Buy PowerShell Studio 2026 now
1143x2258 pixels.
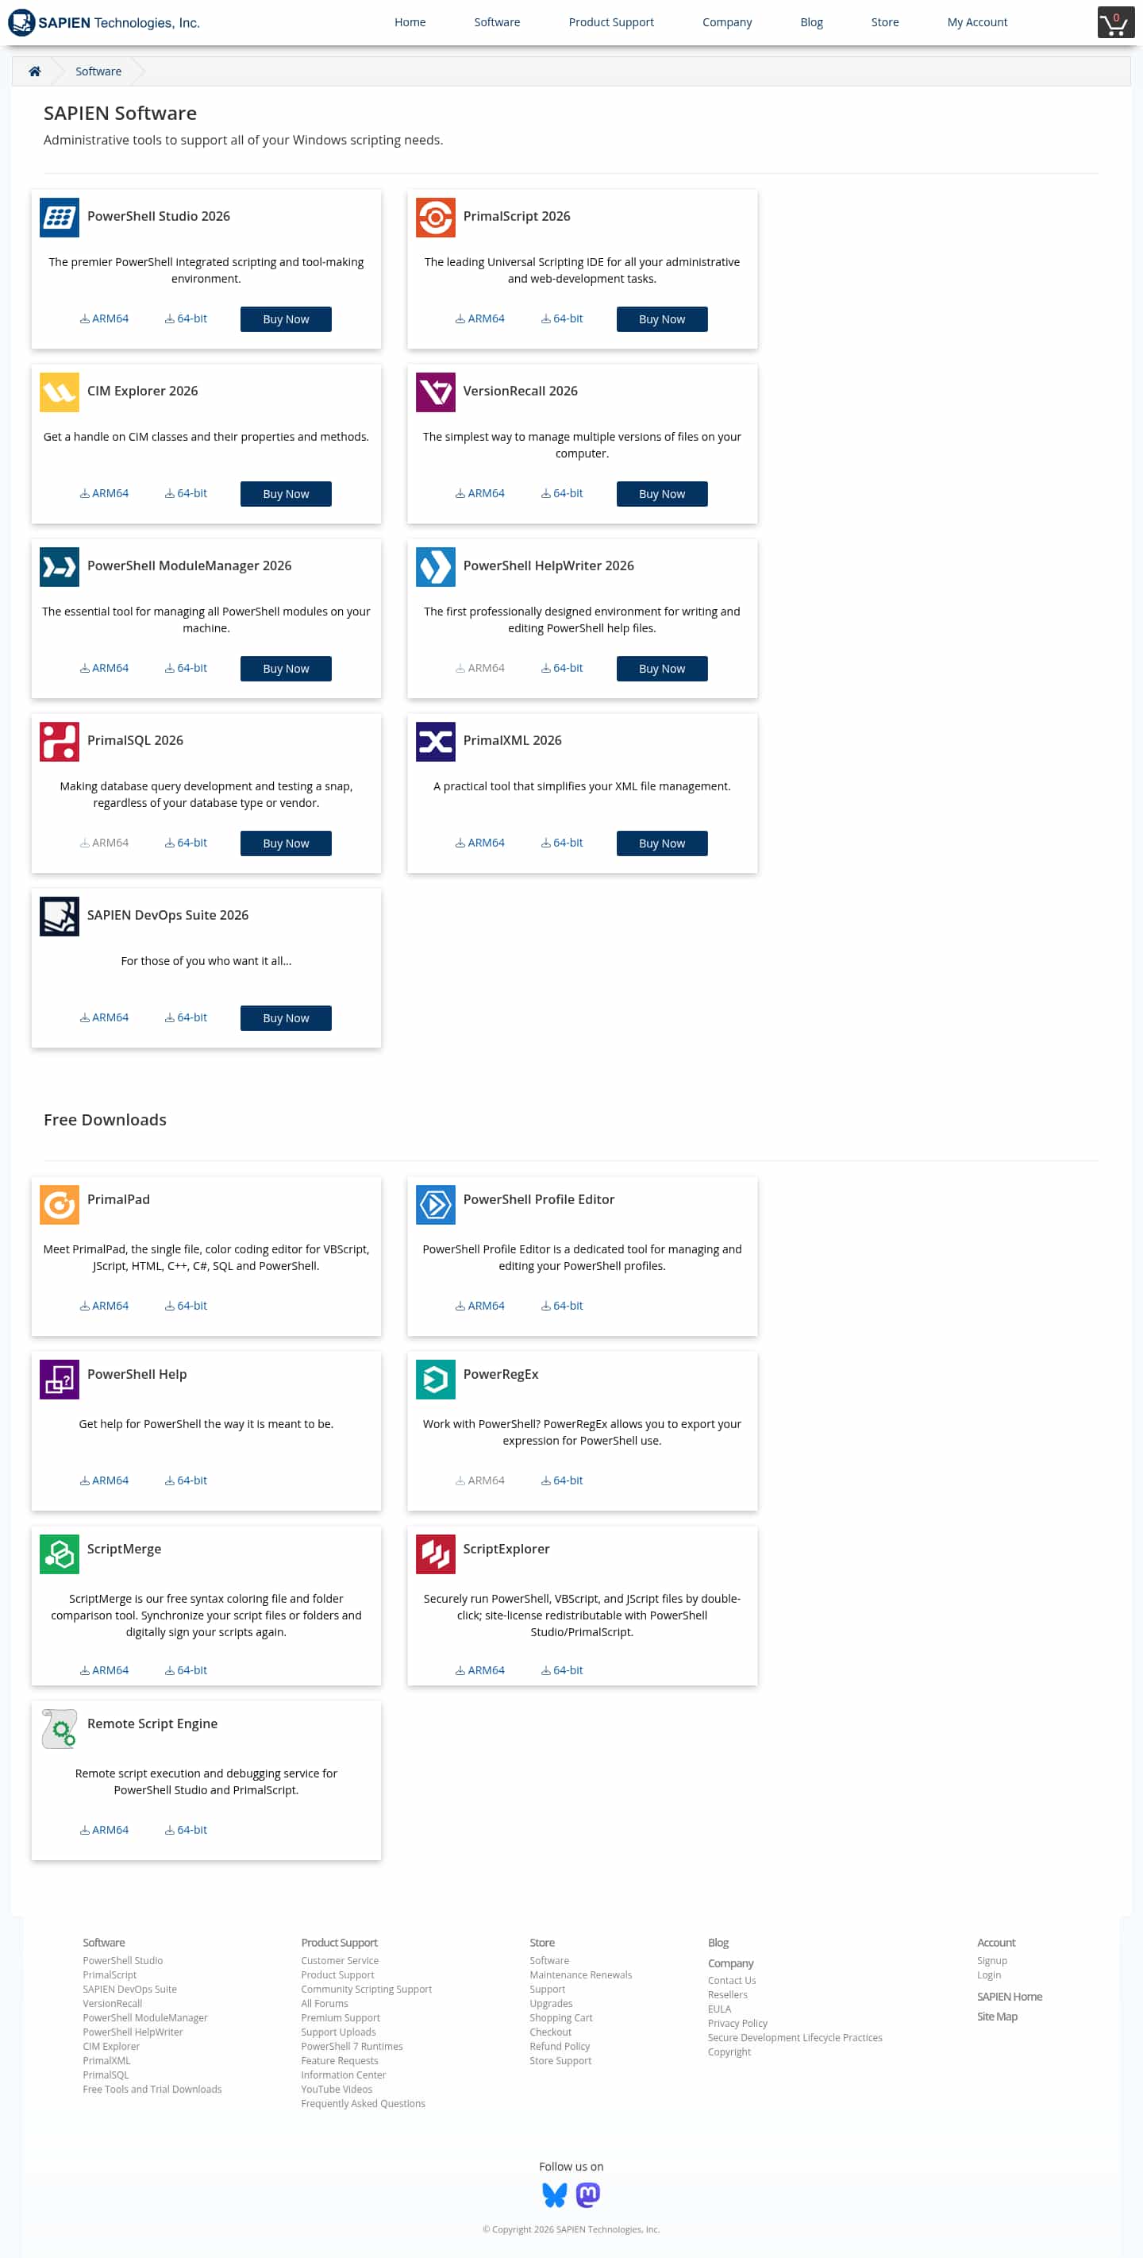286,319
